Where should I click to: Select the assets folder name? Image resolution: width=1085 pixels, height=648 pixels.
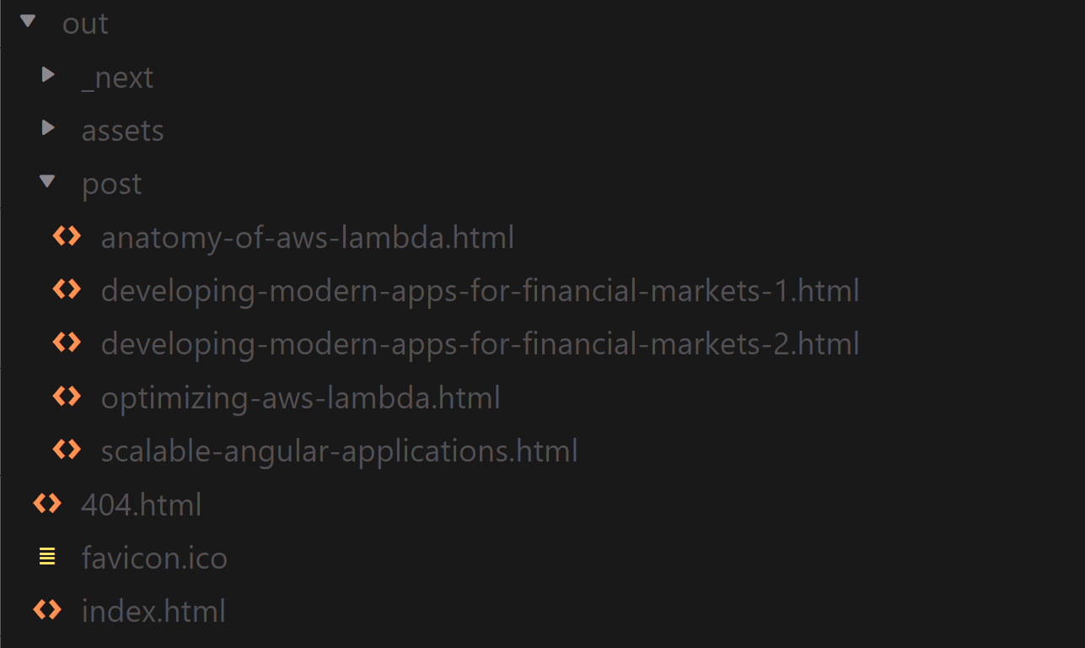122,131
